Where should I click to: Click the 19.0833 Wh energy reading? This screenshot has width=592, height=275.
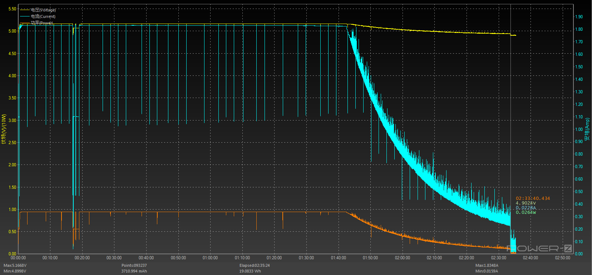point(250,271)
